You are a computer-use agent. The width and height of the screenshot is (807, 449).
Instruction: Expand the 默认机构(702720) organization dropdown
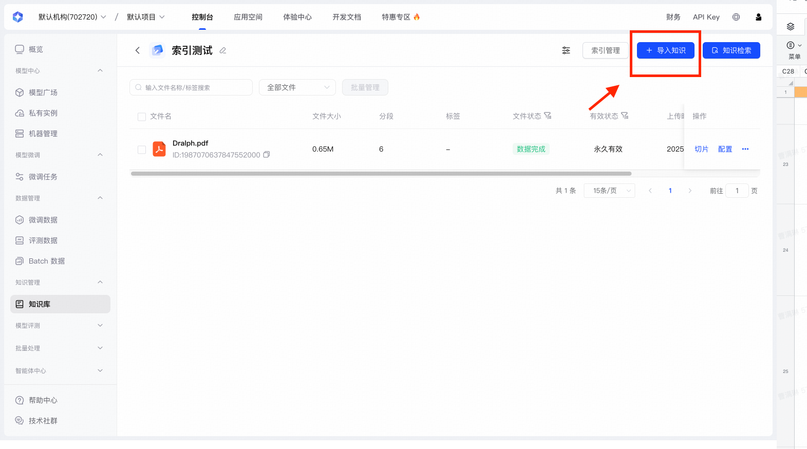coord(72,17)
